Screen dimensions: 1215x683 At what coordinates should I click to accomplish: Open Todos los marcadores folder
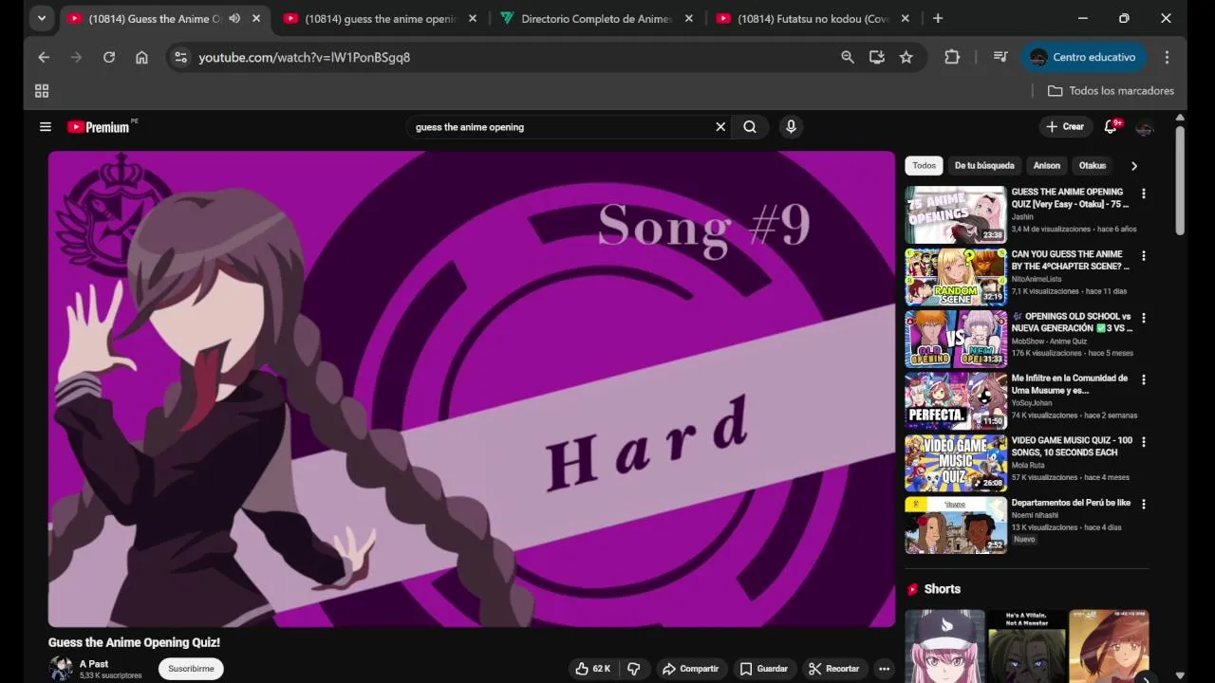[1111, 91]
